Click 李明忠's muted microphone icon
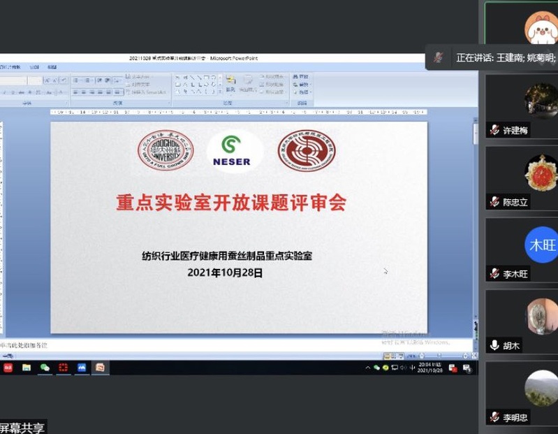The height and width of the screenshot is (434, 558). [494, 418]
